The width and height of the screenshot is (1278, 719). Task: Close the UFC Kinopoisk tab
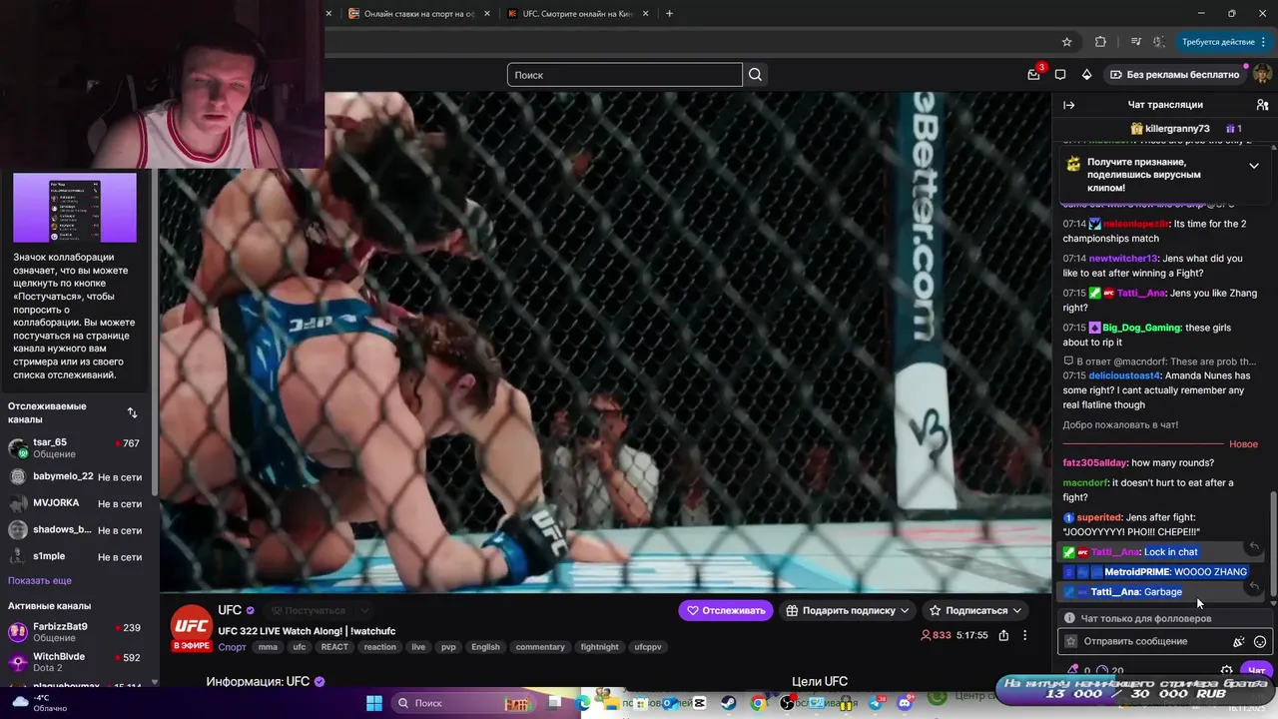tap(646, 14)
